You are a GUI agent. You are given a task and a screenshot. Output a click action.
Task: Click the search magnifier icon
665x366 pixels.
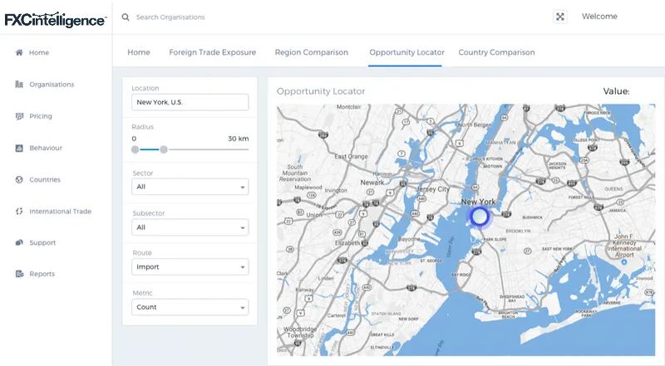click(x=126, y=17)
